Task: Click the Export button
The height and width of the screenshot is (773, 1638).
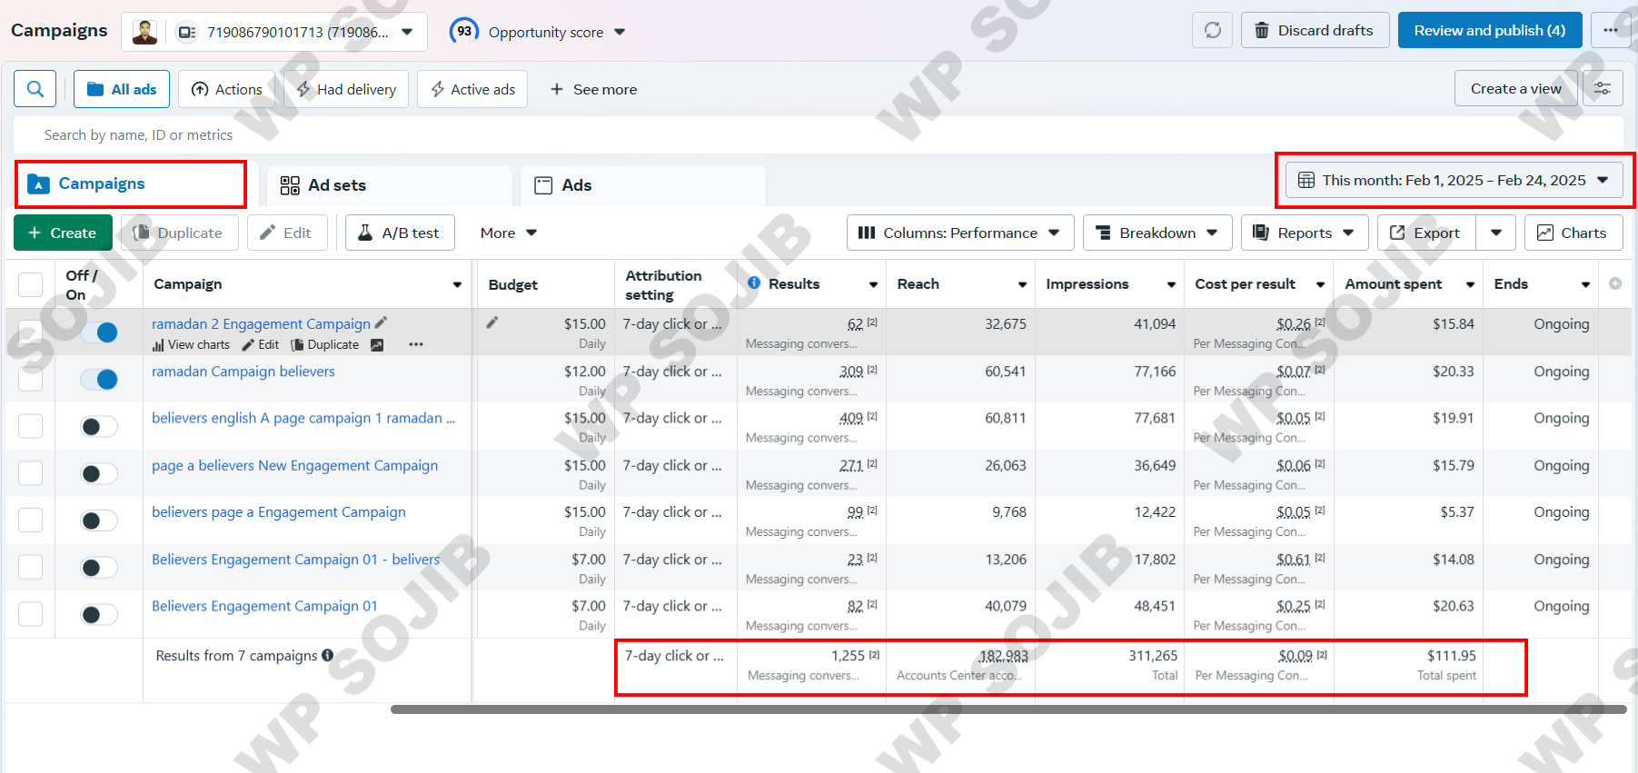Action: pos(1426,233)
